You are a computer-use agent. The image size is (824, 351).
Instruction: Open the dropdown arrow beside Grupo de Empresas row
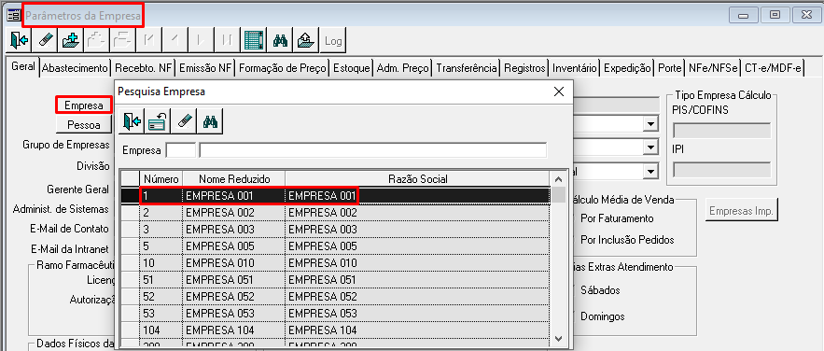[651, 147]
